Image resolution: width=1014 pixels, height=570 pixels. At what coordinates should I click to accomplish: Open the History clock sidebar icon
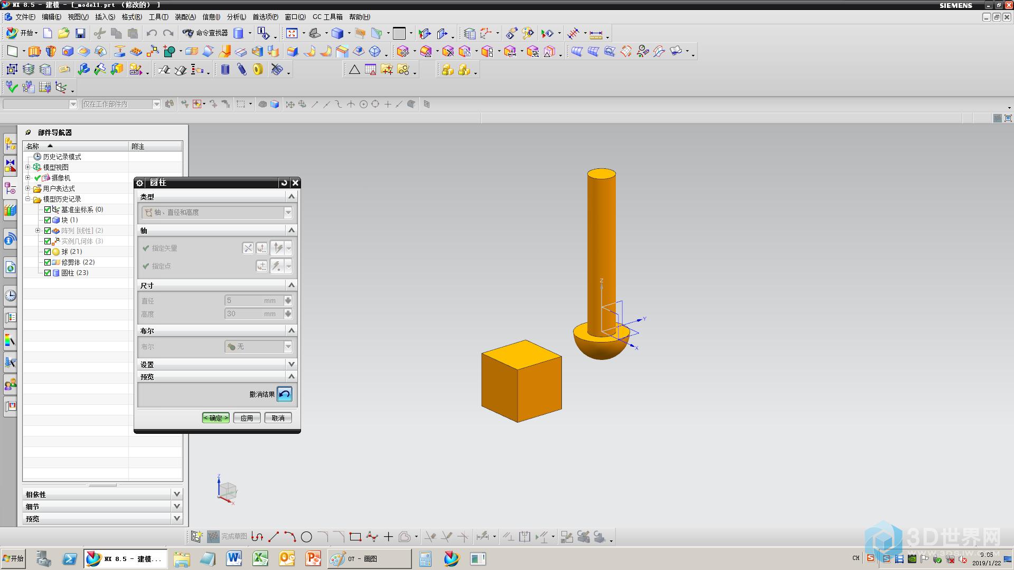tap(11, 295)
